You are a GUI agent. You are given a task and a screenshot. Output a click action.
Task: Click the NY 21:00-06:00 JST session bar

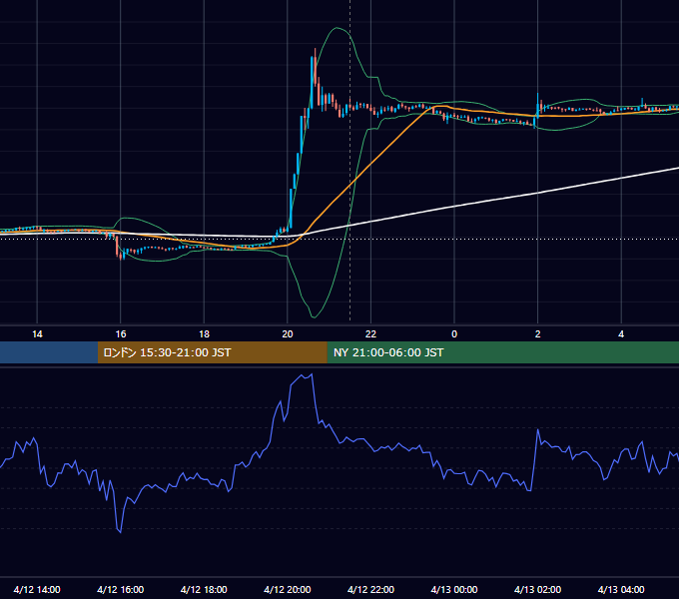pyautogui.click(x=502, y=352)
